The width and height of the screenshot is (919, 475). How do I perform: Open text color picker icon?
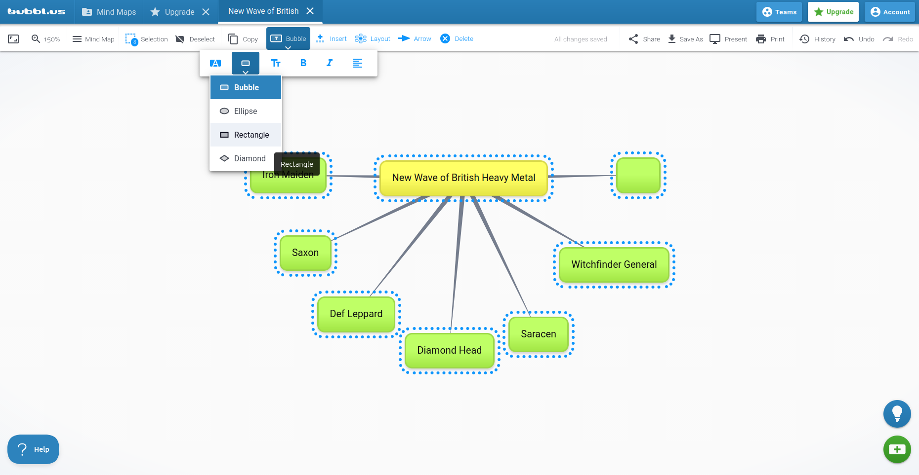[x=215, y=63]
